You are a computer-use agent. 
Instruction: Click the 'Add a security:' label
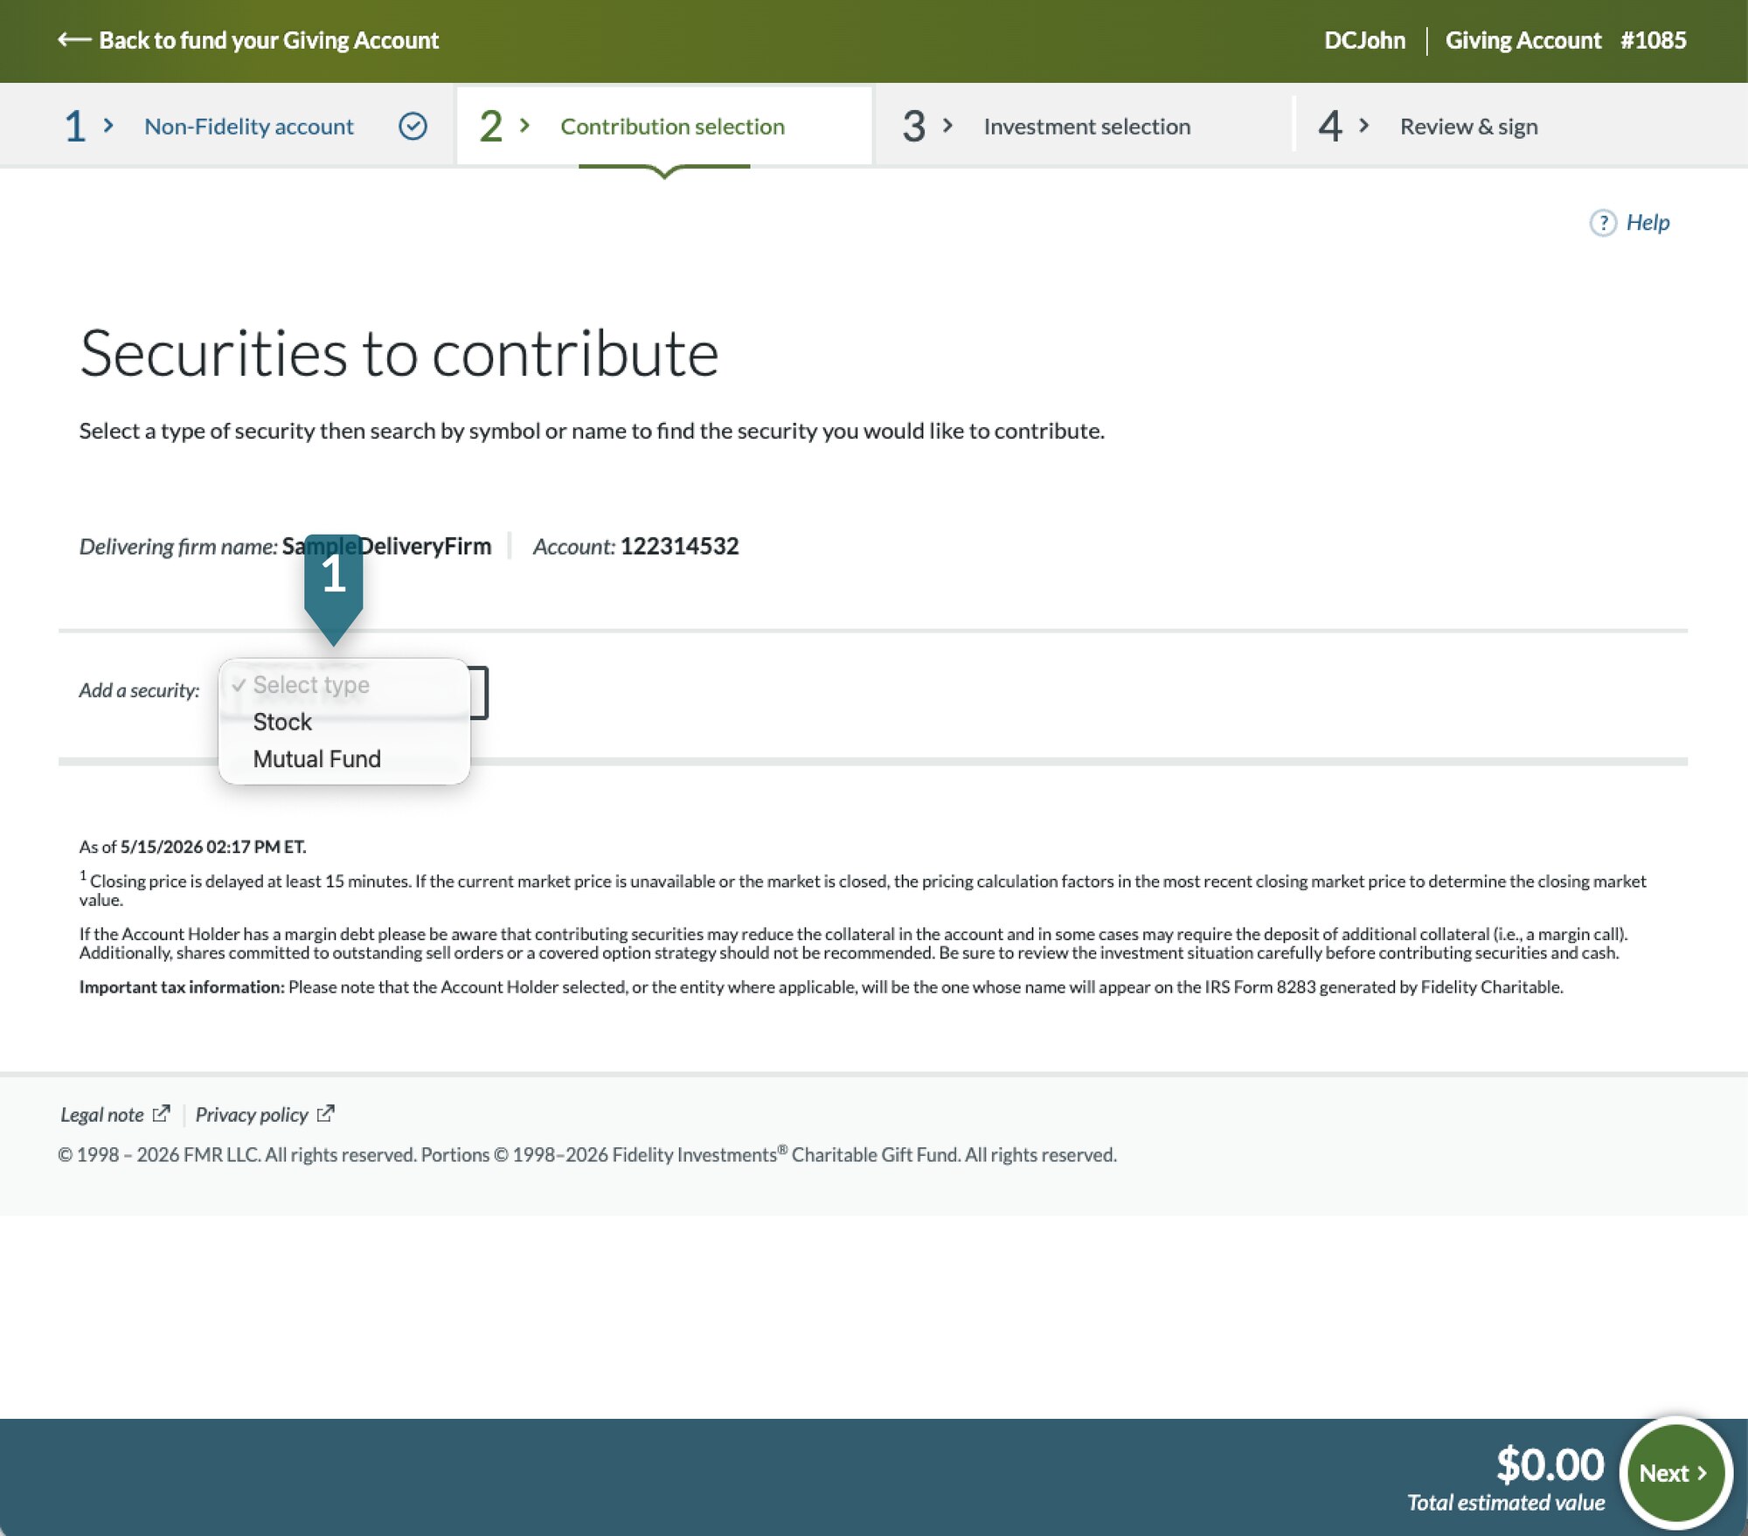139,690
